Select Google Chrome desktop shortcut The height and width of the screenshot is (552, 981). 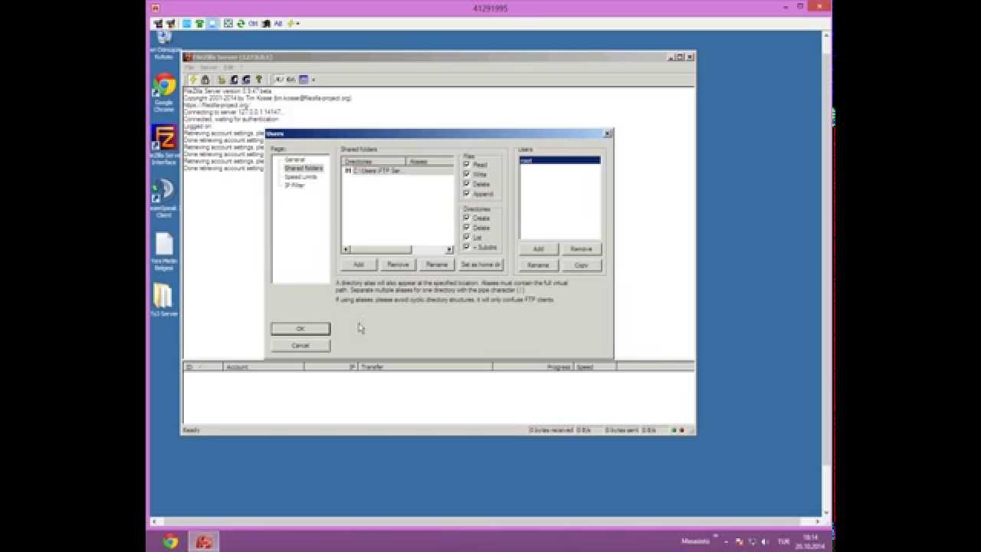click(x=164, y=92)
